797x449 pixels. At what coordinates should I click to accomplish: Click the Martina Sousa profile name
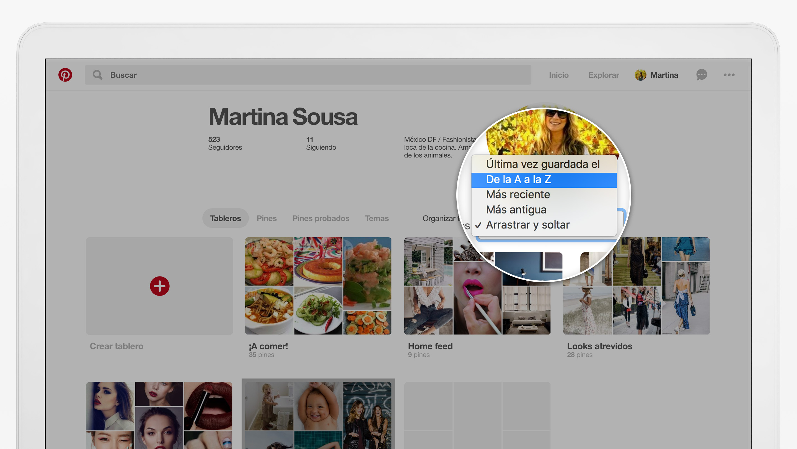coord(283,117)
